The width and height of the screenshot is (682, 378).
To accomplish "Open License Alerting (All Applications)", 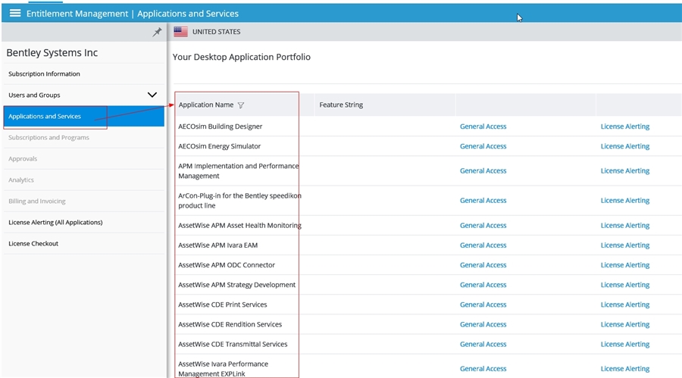I will [55, 222].
